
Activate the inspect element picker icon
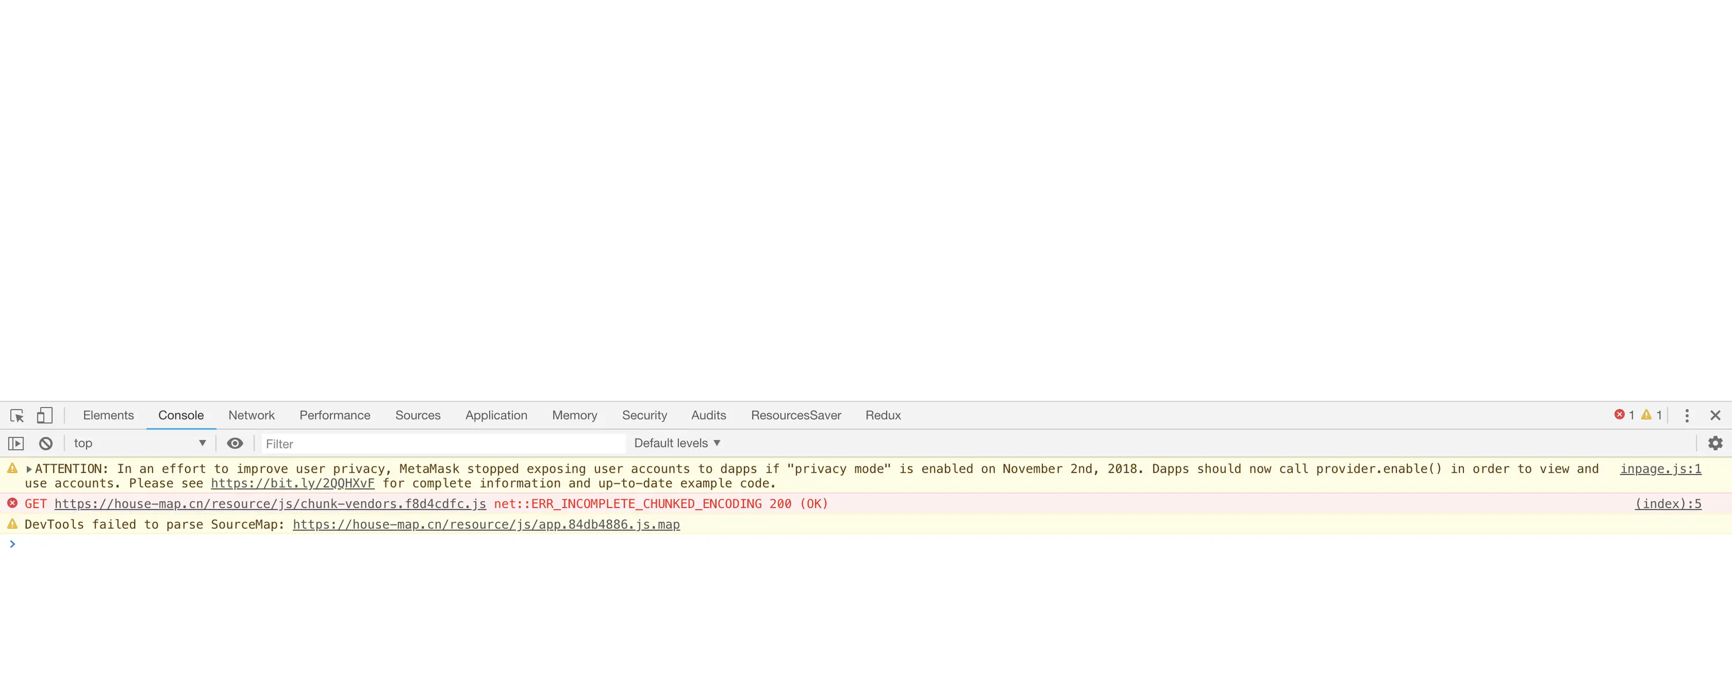(x=17, y=415)
